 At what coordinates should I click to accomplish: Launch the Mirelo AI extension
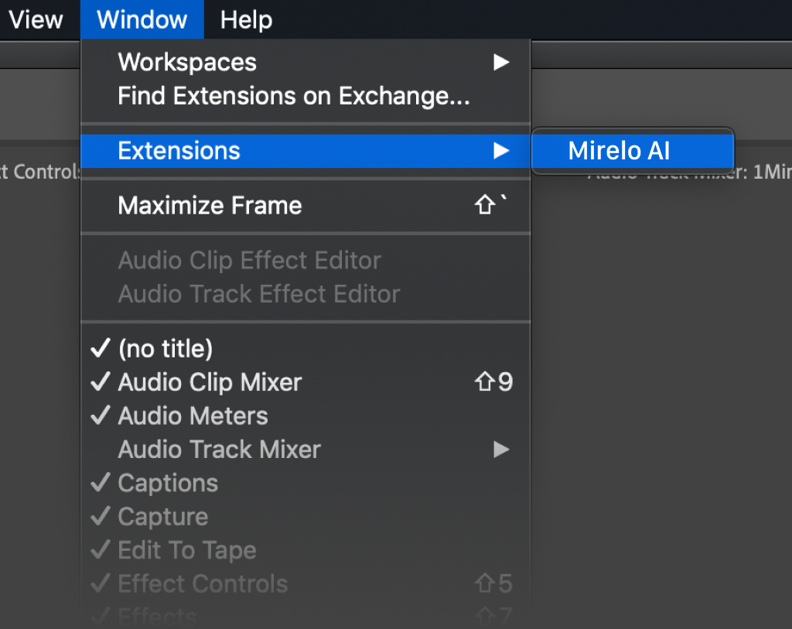(619, 151)
